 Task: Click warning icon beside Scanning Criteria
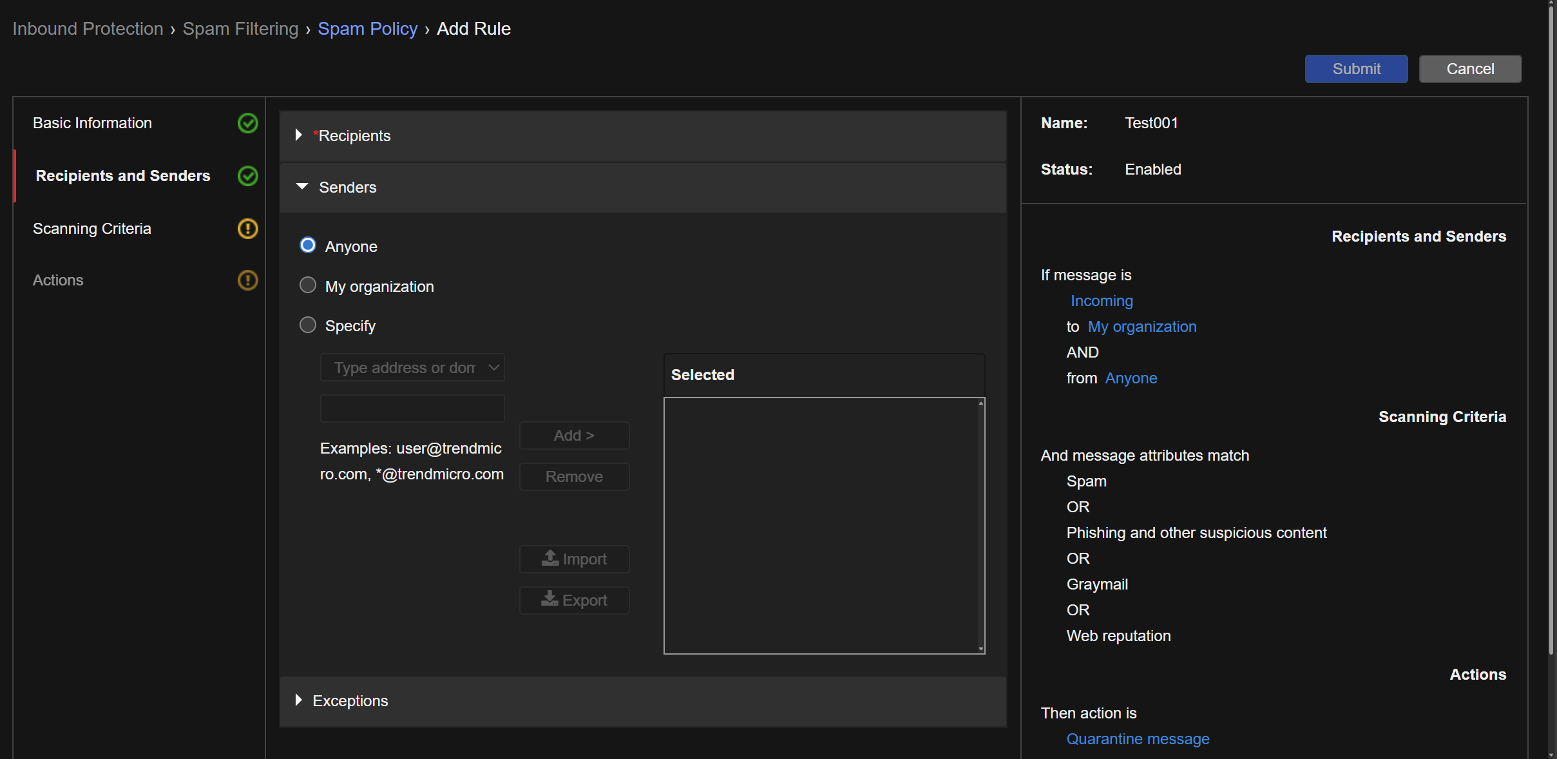(x=247, y=229)
